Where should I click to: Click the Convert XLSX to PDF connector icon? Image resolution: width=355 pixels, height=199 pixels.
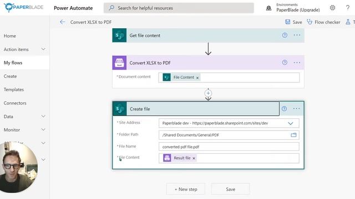click(x=119, y=62)
